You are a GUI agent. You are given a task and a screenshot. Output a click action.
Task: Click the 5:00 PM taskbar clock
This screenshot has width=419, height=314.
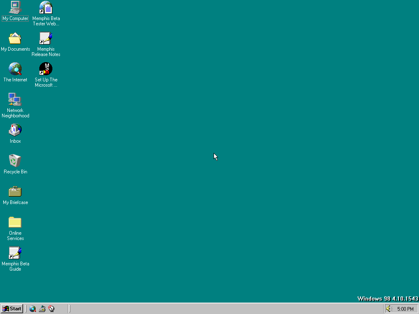(405, 309)
